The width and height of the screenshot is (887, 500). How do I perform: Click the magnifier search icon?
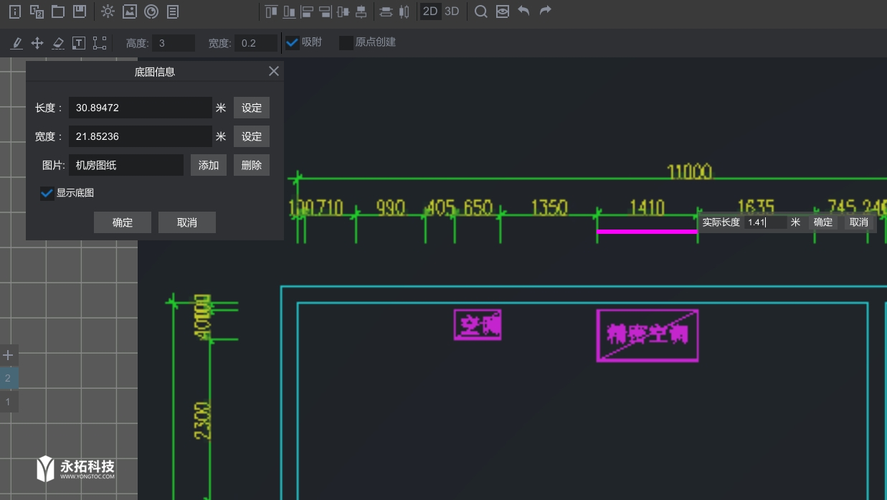[481, 11]
